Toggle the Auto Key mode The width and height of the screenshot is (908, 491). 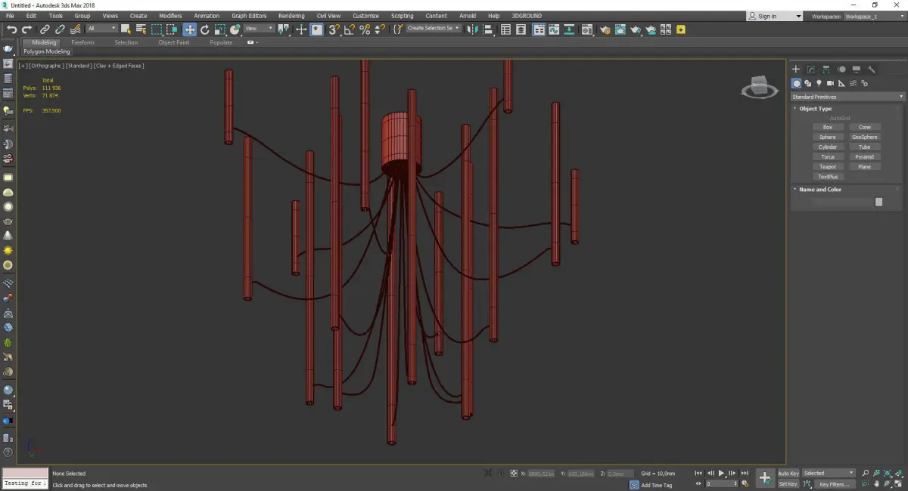(788, 474)
